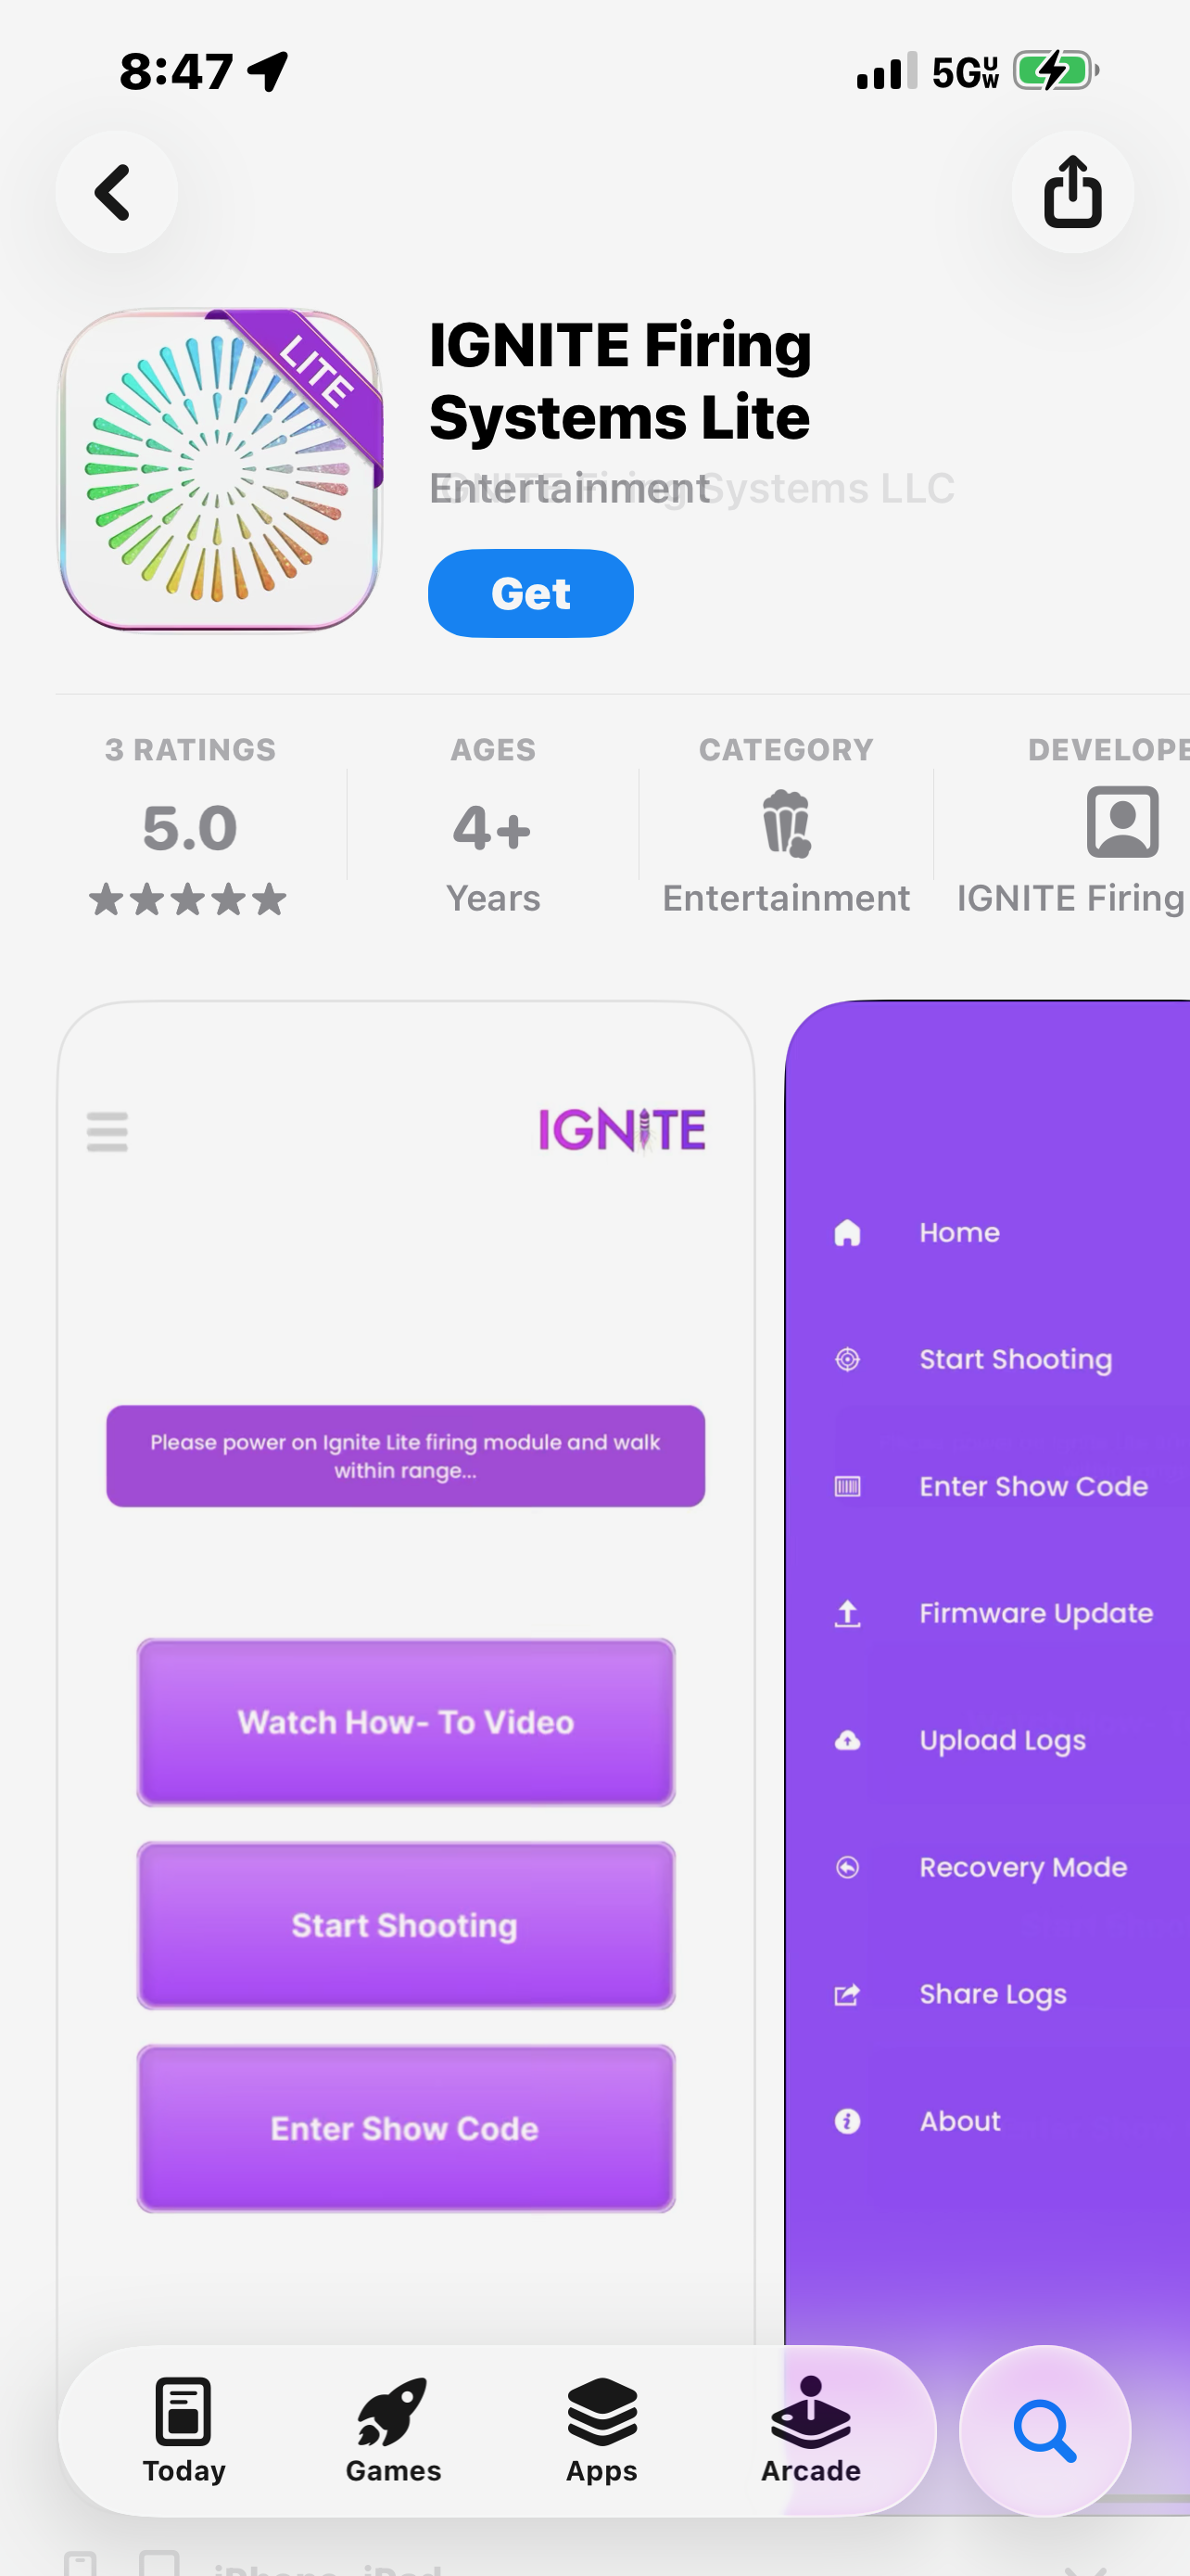Image resolution: width=1190 pixels, height=2576 pixels.
Task: Switch to the Today tab
Action: point(184,2430)
